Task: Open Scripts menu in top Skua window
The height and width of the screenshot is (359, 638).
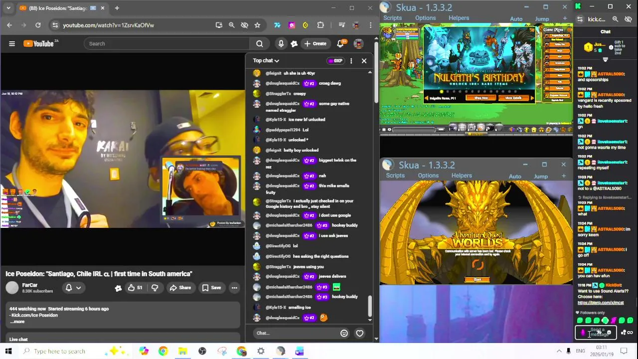Action: coord(392,18)
